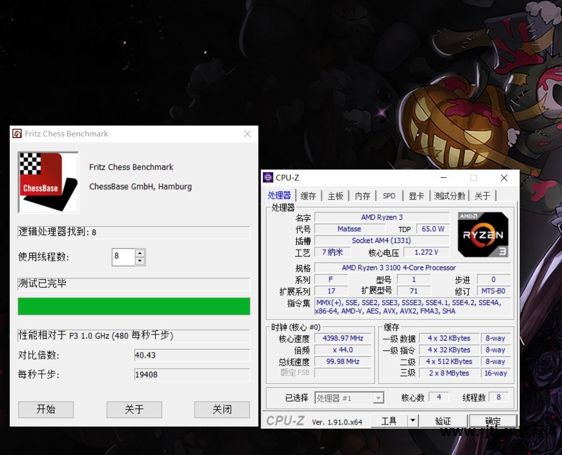562x455 pixels.
Task: Click the 每秒千步 value 19408
Action: (192, 375)
